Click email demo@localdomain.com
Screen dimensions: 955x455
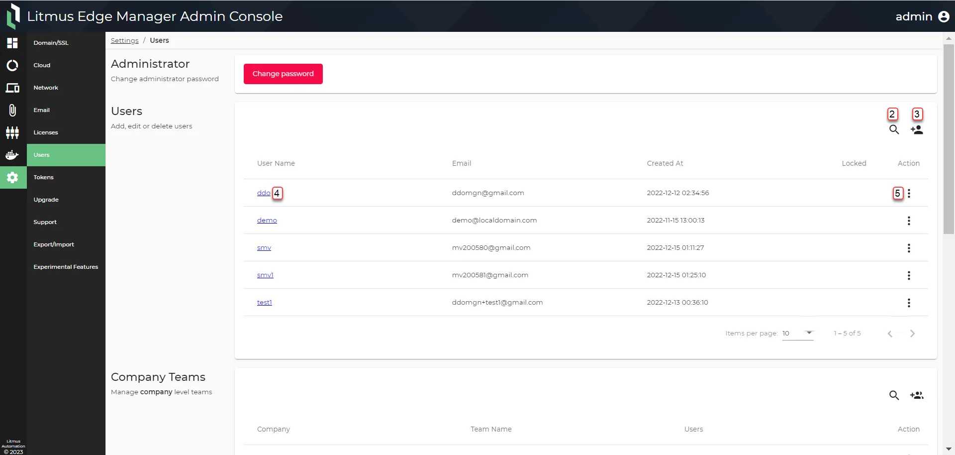click(x=494, y=220)
